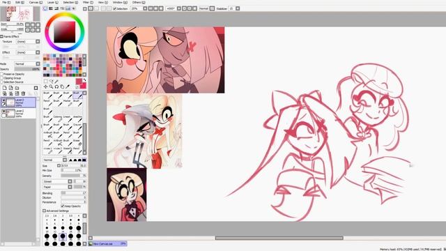Swap foreground and background colors
Image resolution: width=446 pixels, height=251 pixels.
click(x=84, y=80)
